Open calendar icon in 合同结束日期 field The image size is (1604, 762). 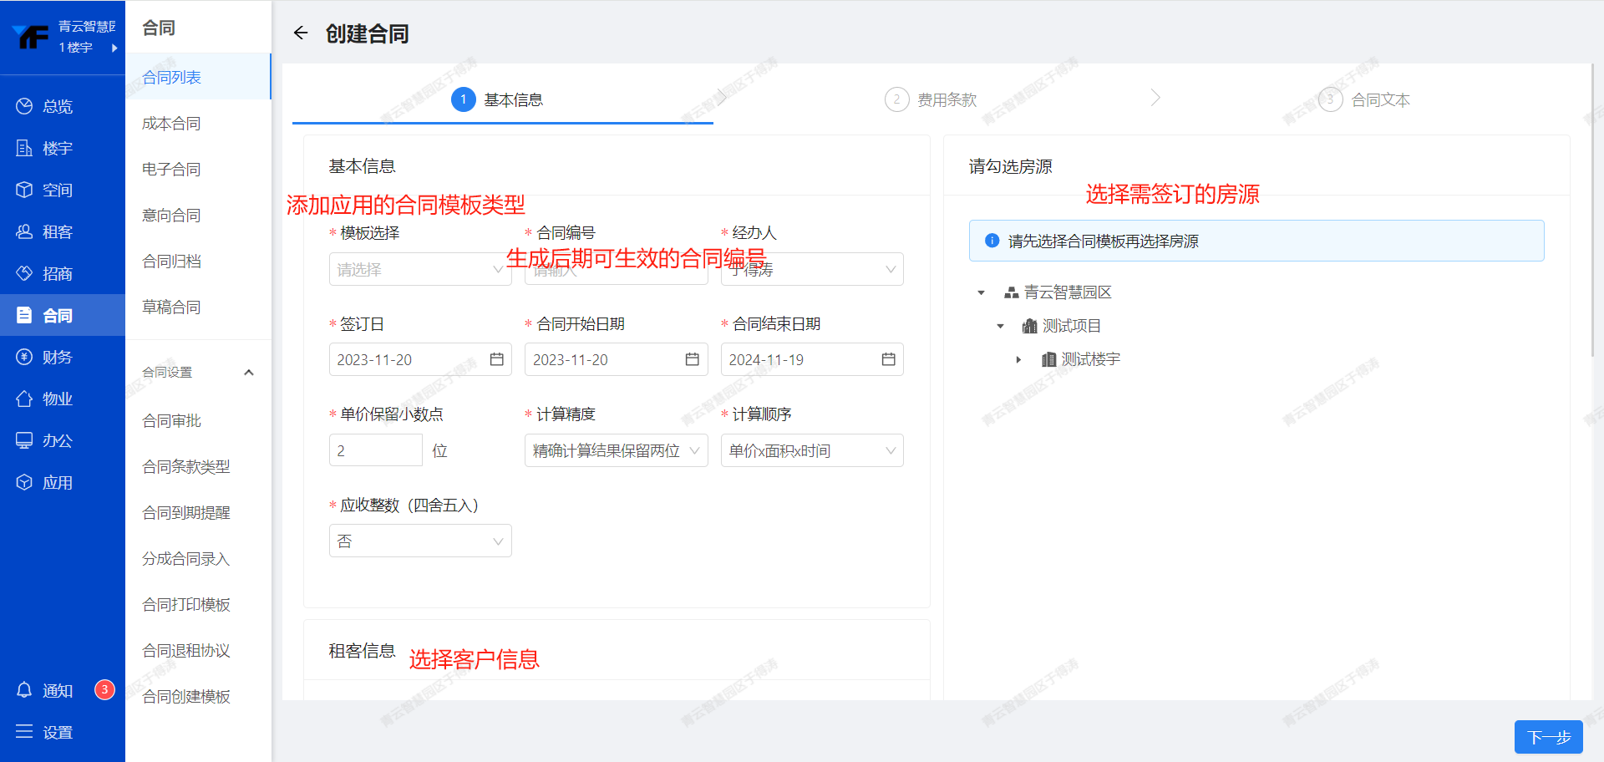pyautogui.click(x=888, y=359)
